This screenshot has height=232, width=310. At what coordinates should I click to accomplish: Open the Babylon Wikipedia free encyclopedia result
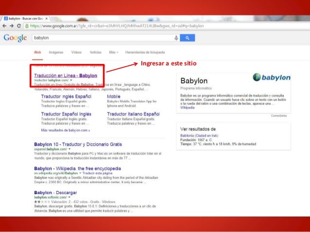[78, 169]
